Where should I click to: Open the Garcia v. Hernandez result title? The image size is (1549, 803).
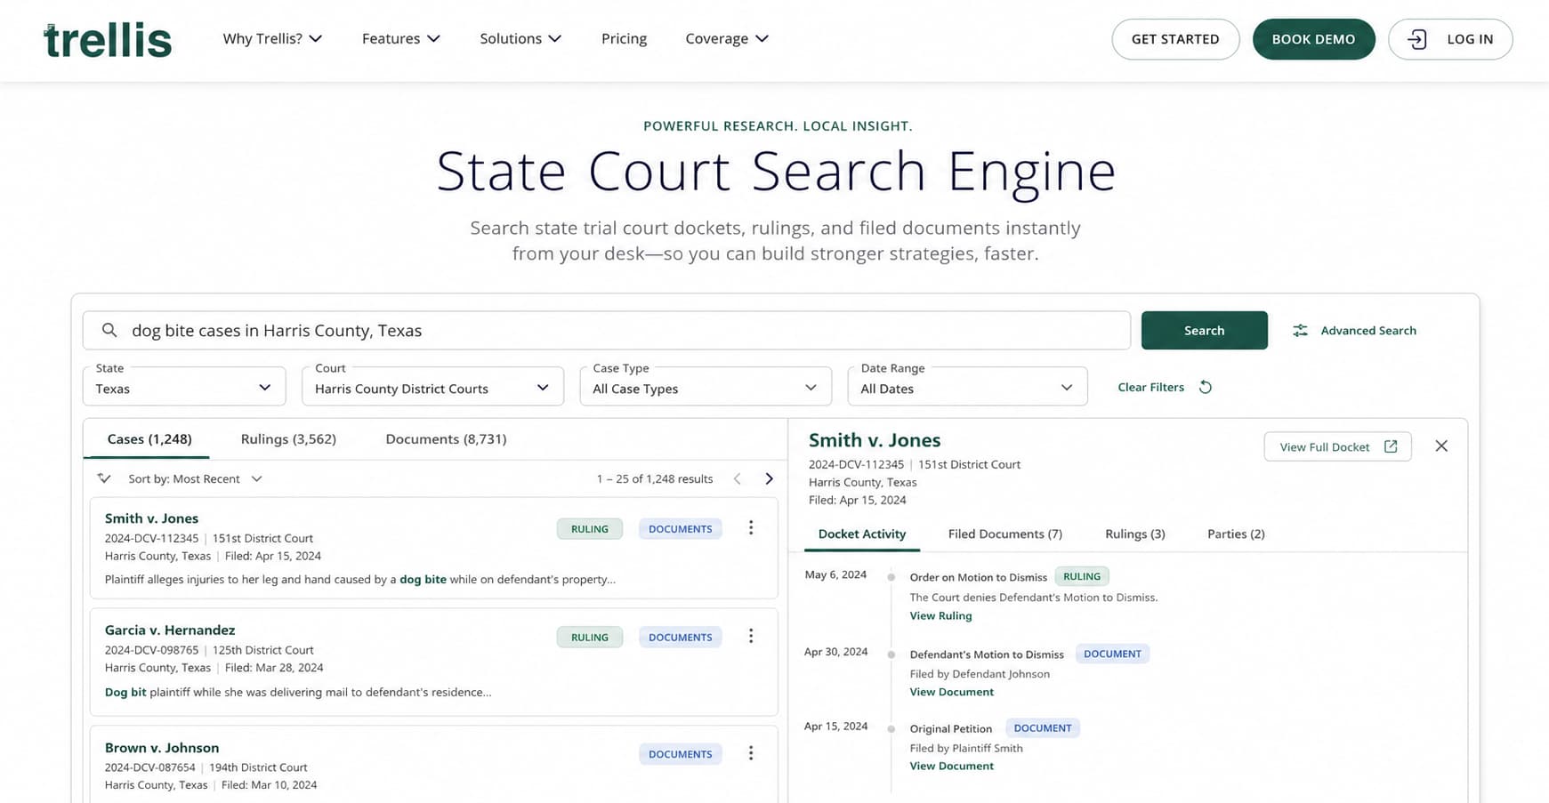click(170, 630)
